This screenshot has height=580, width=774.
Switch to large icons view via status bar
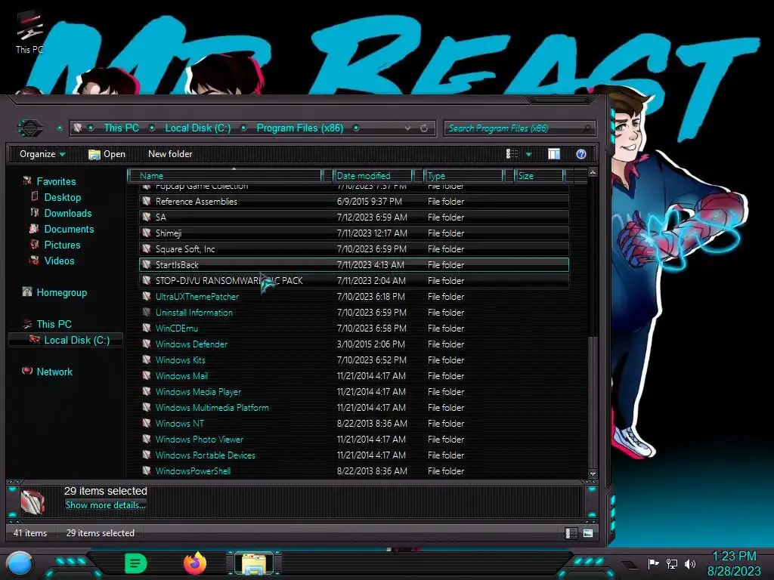click(588, 533)
